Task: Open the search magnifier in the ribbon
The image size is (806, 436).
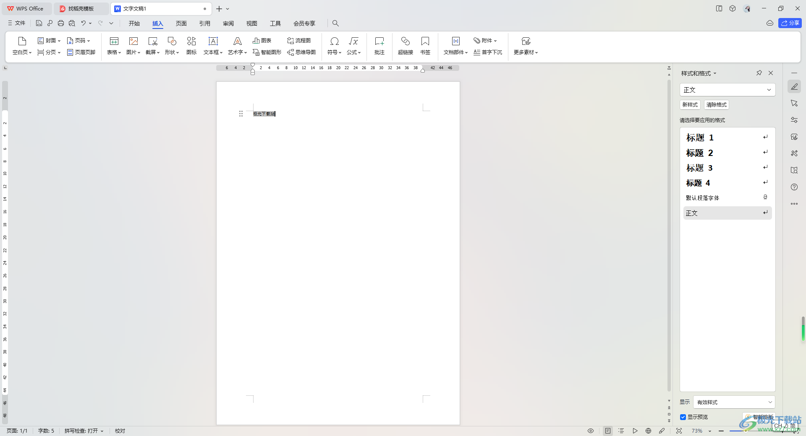Action: pyautogui.click(x=335, y=23)
